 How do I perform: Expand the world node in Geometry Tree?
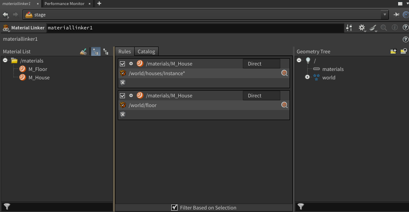coord(307,77)
